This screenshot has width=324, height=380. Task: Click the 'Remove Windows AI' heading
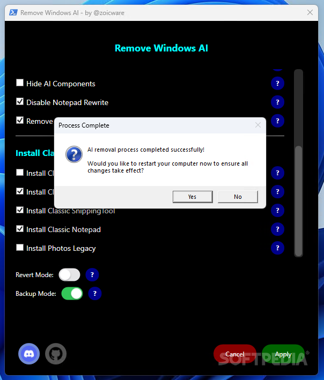(x=161, y=48)
